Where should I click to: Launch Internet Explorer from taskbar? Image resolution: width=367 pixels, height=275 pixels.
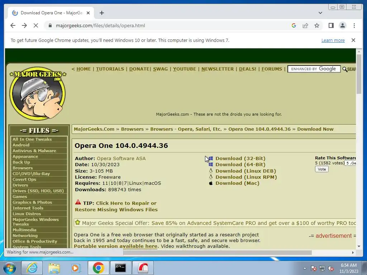pyautogui.click(x=32, y=268)
